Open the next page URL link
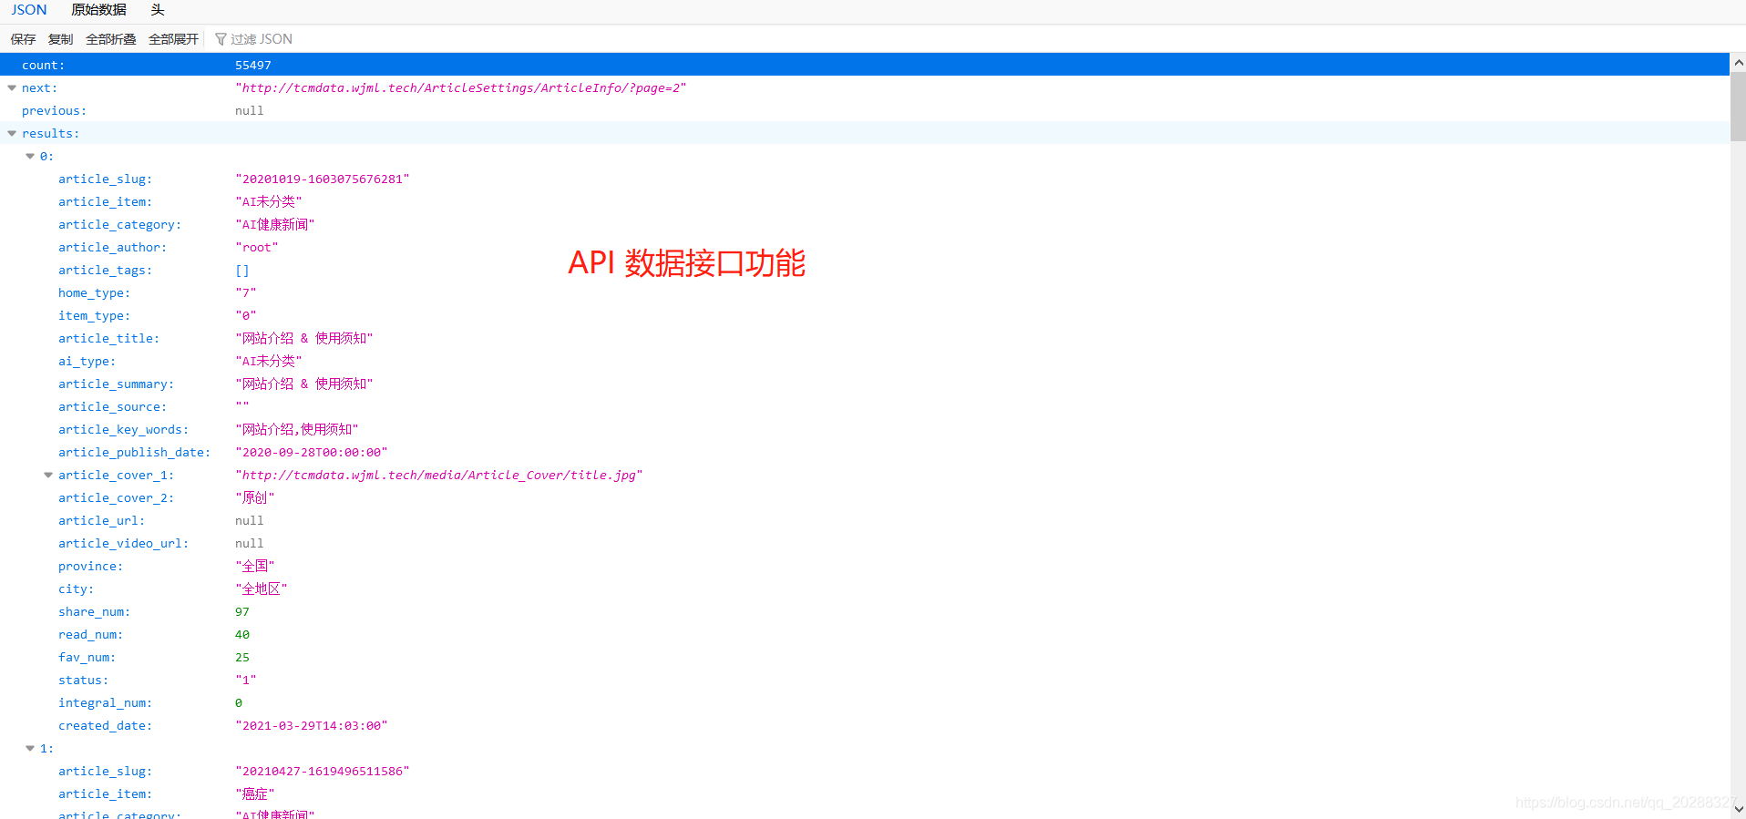 pyautogui.click(x=460, y=88)
